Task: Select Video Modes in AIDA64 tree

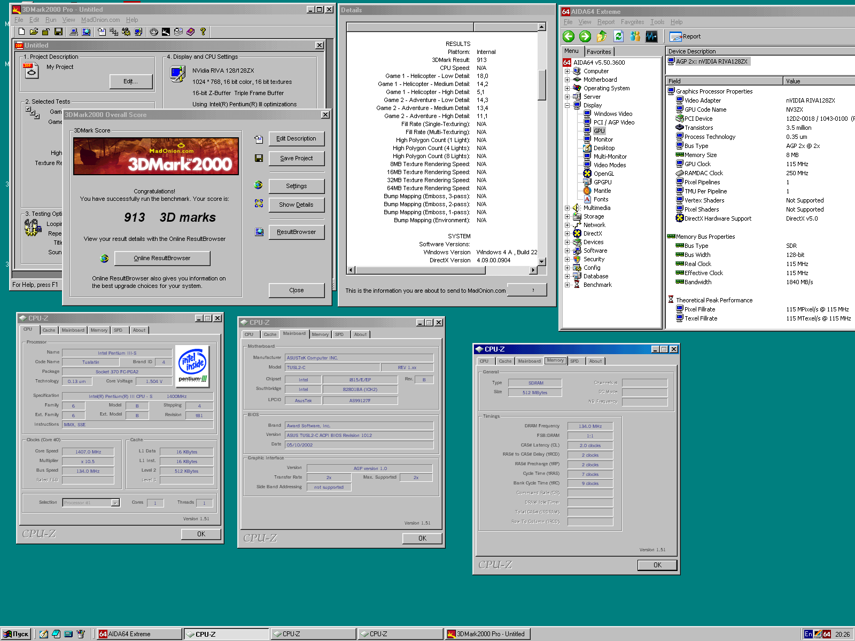Action: pyautogui.click(x=610, y=165)
